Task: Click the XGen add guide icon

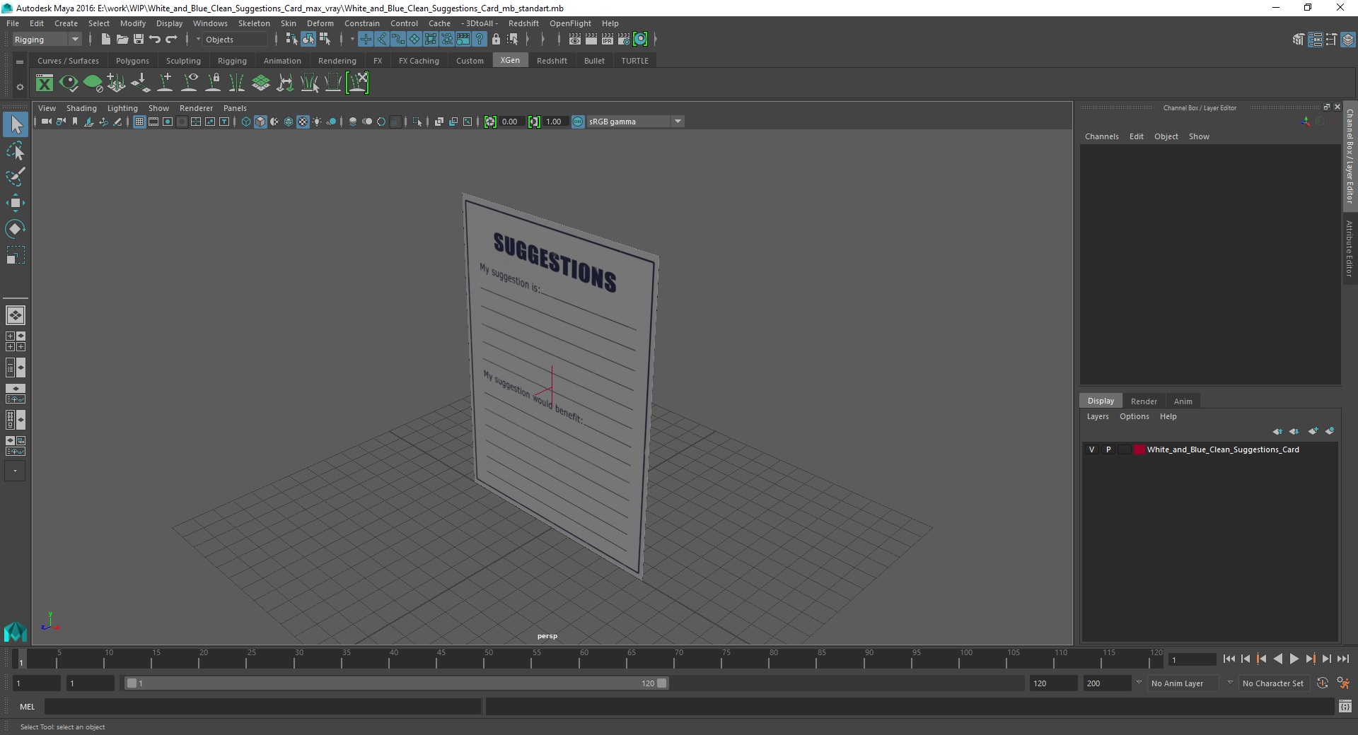Action: coord(165,83)
